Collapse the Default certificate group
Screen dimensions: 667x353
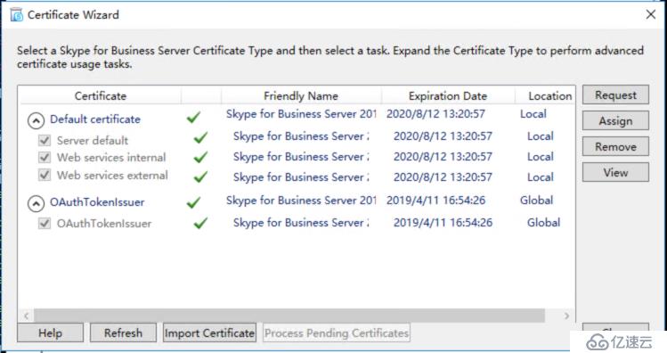[x=36, y=121]
